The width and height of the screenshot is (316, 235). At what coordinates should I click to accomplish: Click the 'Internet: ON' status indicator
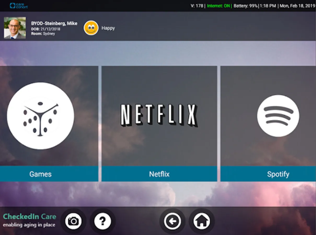point(219,6)
